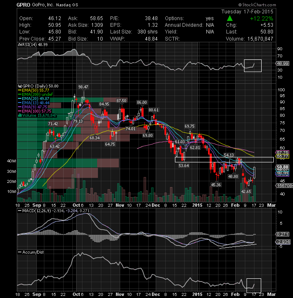The image size is (293, 298).
Task: Click the Accum/Dist indicator label
Action: tap(31, 252)
